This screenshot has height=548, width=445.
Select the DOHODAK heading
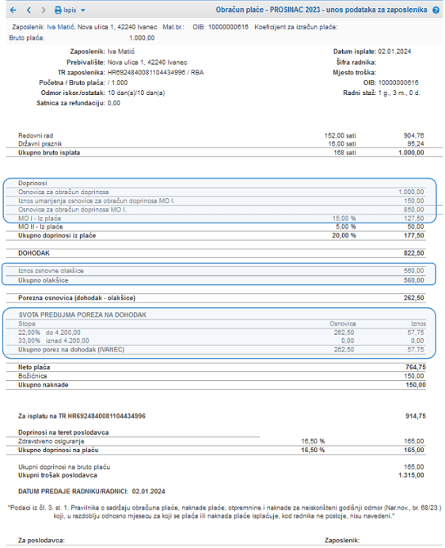34,253
